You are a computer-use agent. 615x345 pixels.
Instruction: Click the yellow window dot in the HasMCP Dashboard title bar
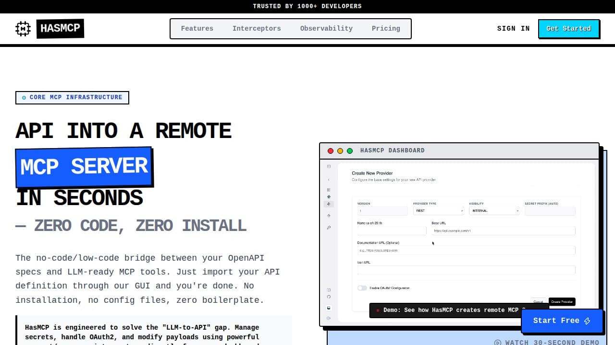coord(340,151)
